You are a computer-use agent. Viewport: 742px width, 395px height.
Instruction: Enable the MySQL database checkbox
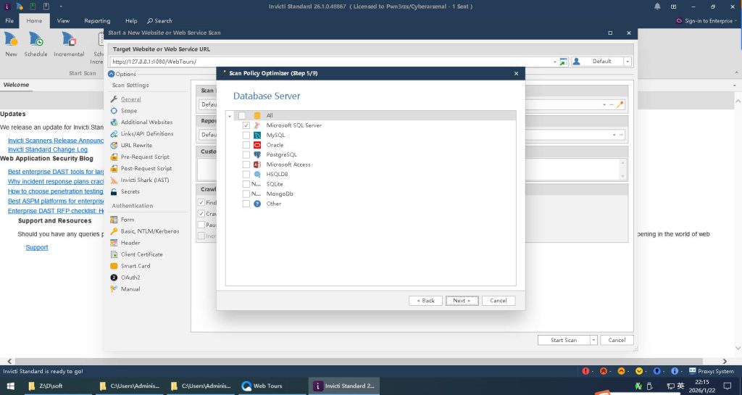click(x=246, y=136)
